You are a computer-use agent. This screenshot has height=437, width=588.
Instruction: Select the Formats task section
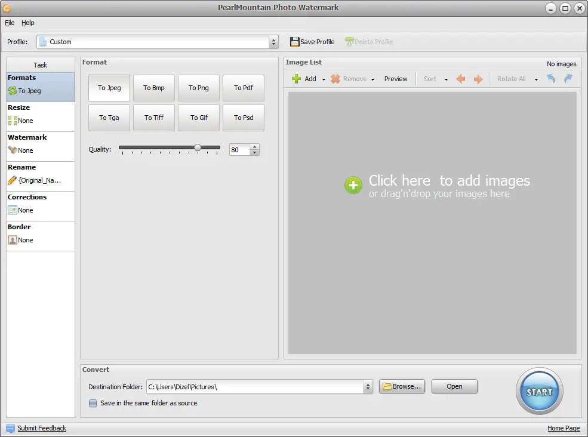41,87
